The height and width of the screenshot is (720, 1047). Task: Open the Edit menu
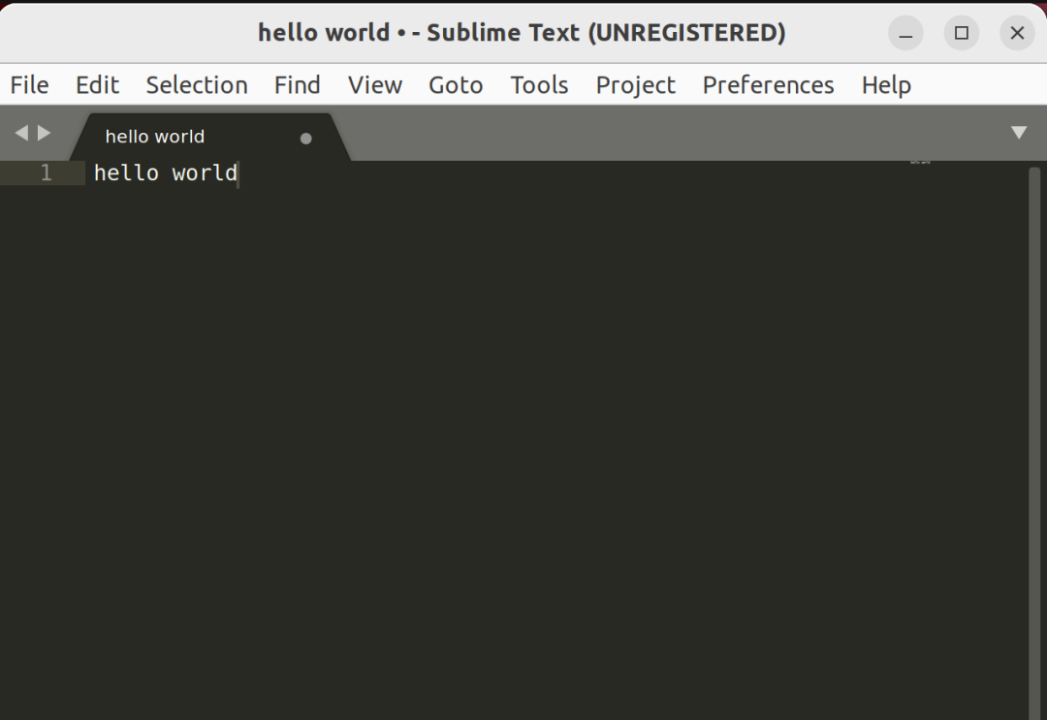click(x=97, y=85)
